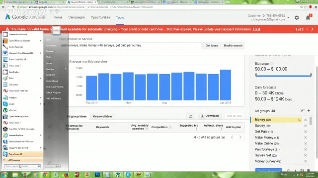Open Control Panel from Start menu
318x178 pixels.
[52, 81]
